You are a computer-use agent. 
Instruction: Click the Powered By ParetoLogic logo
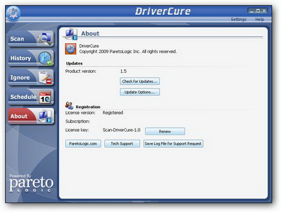pos(31,183)
